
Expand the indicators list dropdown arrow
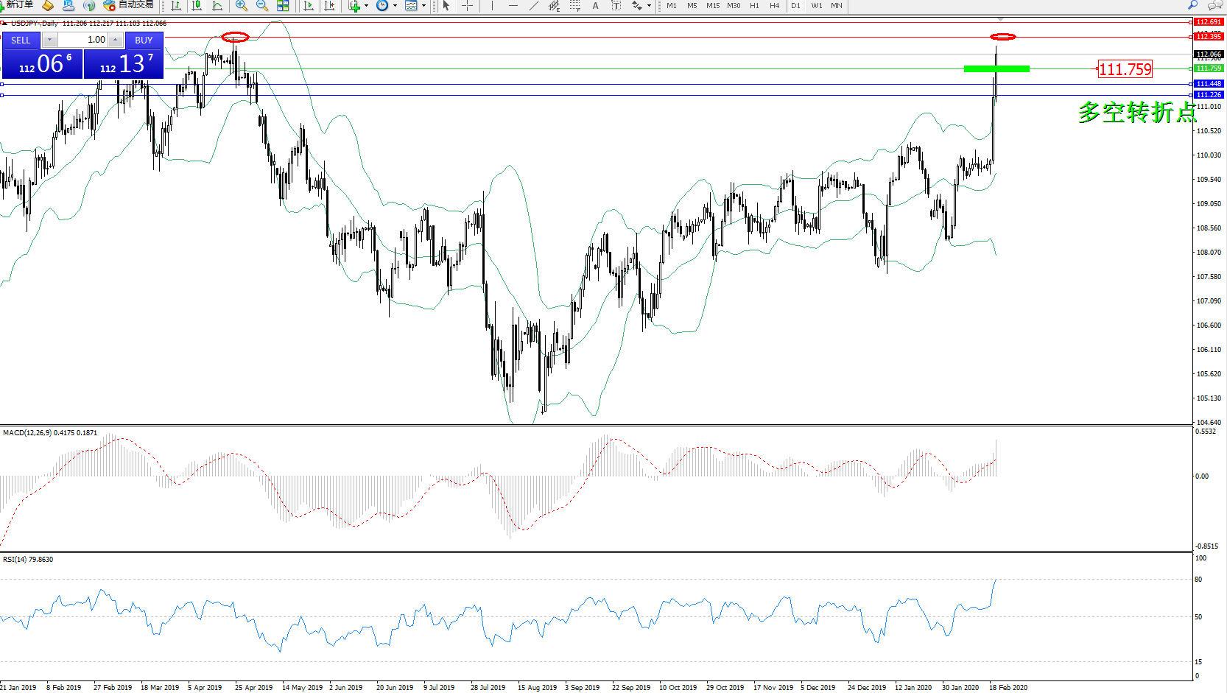[366, 6]
